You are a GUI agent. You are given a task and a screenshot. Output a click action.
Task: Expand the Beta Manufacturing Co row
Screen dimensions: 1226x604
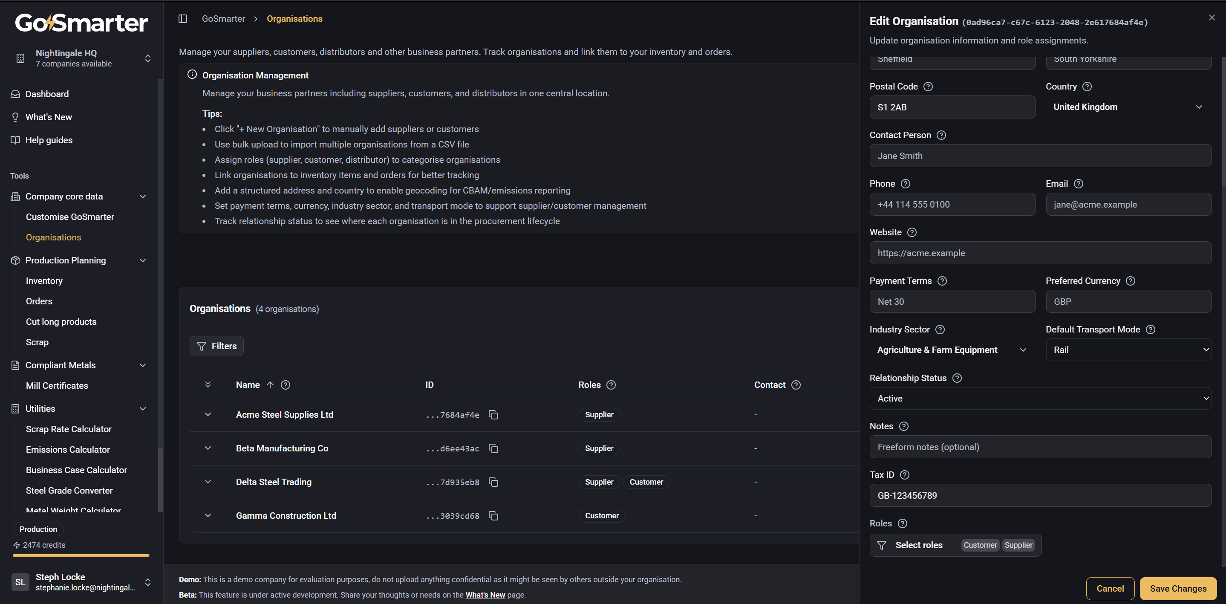[x=208, y=448]
